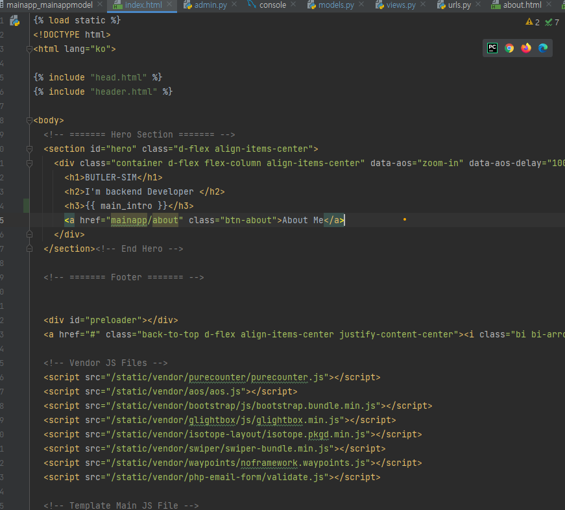Image resolution: width=565 pixels, height=510 pixels.
Task: Collapse the html lang="ko" tag fold
Action: pos(30,49)
